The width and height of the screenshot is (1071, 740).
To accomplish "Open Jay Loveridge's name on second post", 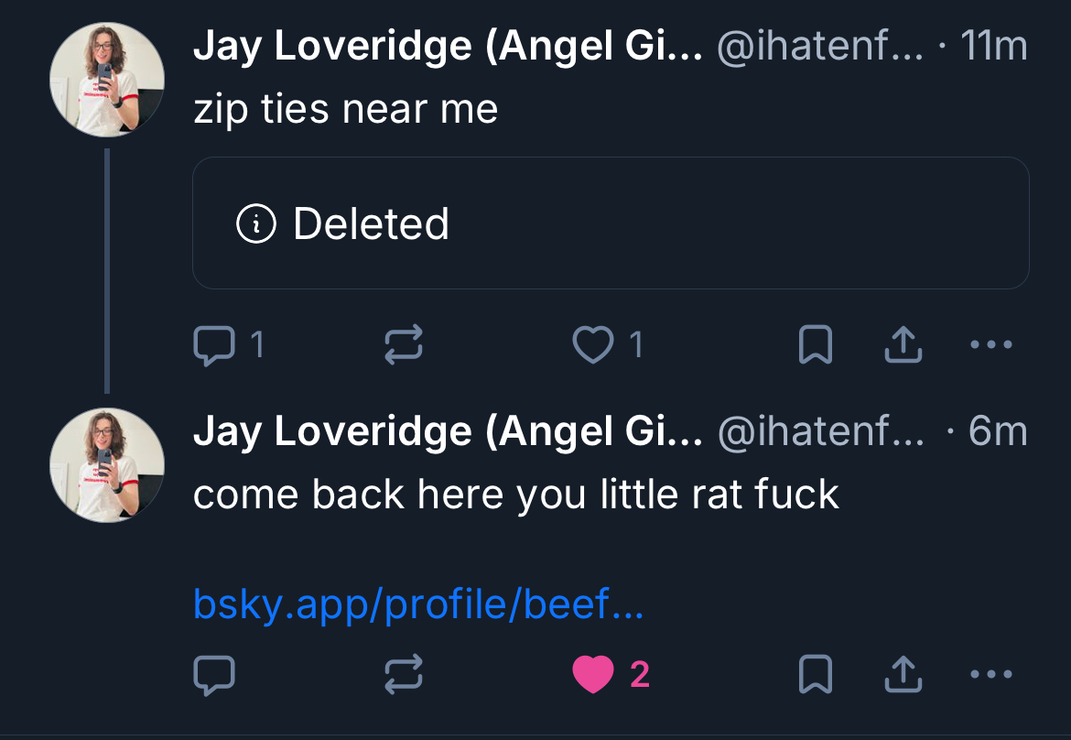I will (x=447, y=432).
